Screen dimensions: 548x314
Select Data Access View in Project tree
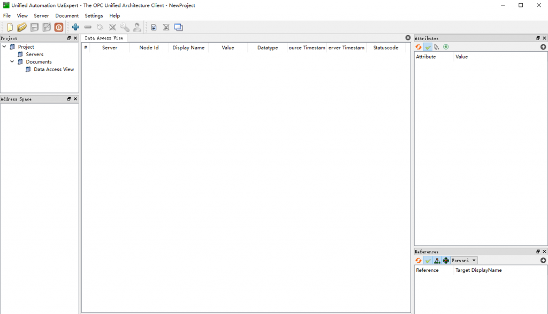(54, 69)
